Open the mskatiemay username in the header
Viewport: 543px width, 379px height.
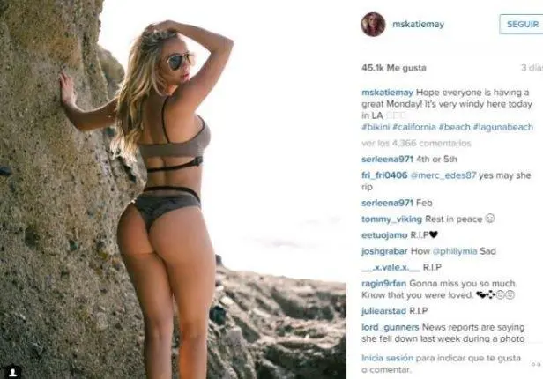pos(418,24)
